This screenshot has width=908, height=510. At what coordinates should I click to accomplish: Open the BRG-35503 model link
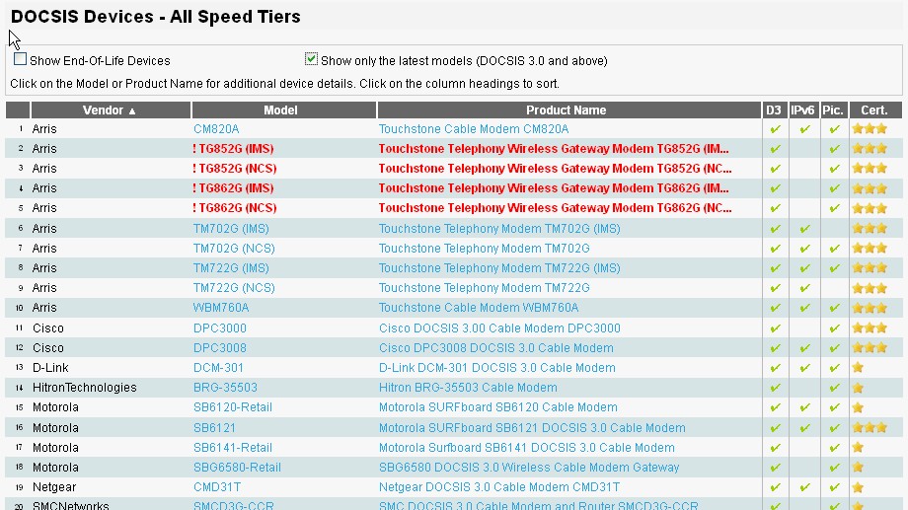pos(225,388)
